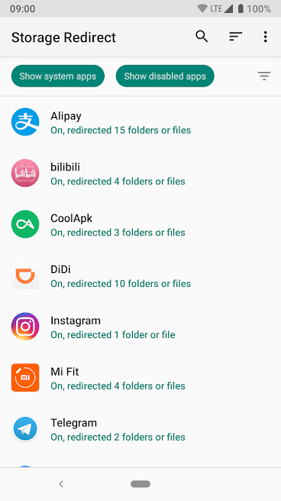Select the Instagram list item title

click(76, 320)
